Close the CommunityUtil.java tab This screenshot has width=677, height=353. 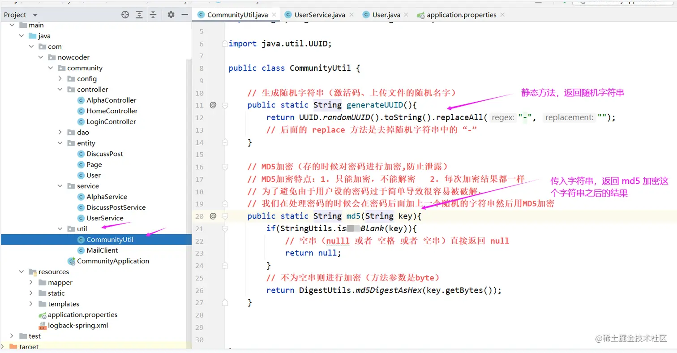pos(274,15)
